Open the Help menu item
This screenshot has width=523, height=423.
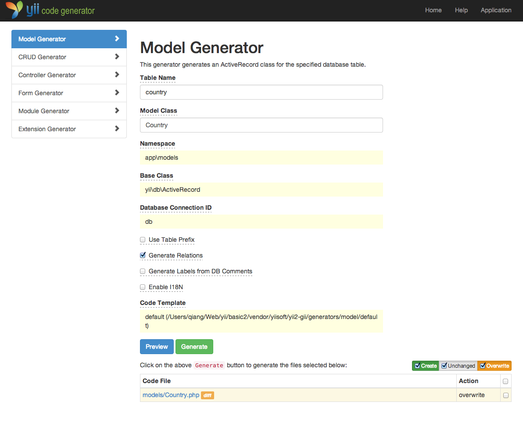(x=461, y=10)
